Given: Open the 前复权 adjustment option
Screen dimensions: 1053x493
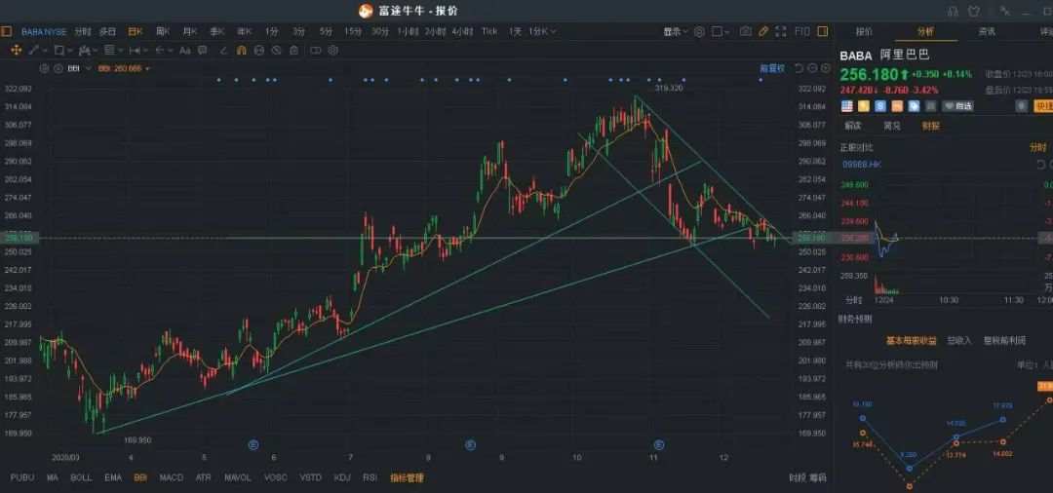Looking at the screenshot, I should tap(771, 68).
